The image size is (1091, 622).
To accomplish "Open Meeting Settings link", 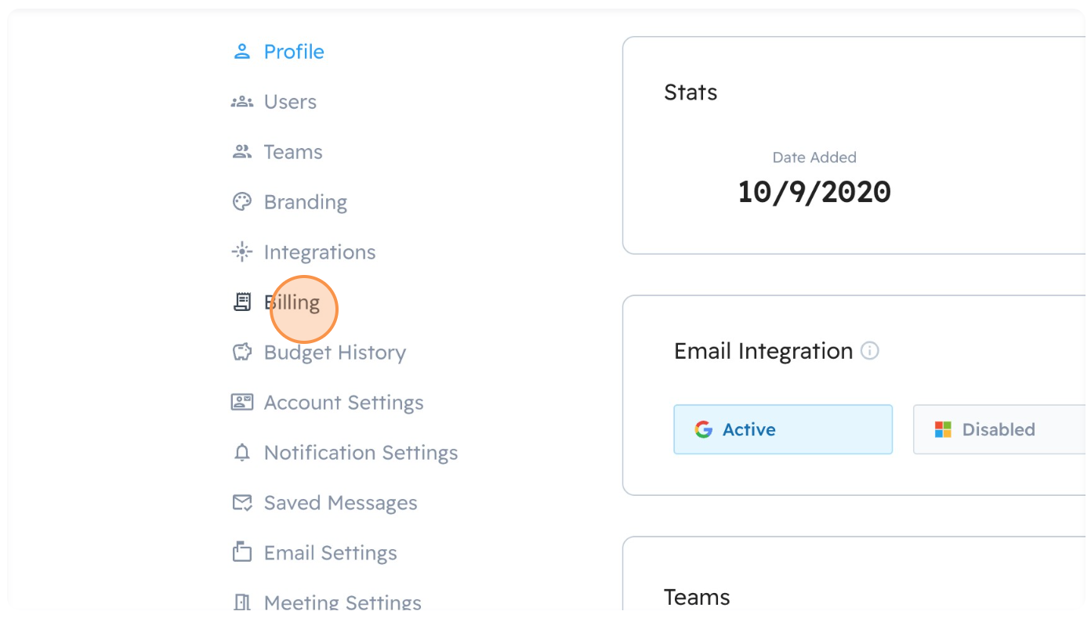I will tap(343, 602).
